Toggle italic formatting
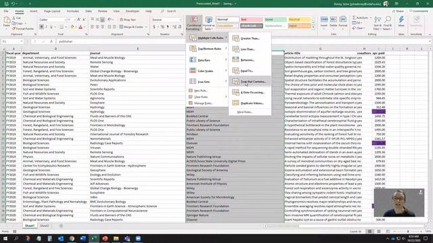This screenshot has height=243, width=433. (46, 27)
